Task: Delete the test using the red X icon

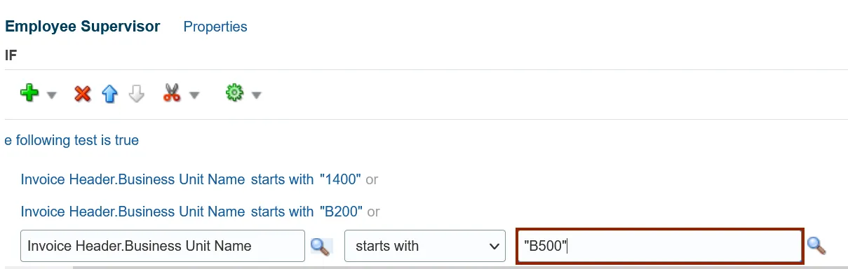Action: [x=83, y=94]
